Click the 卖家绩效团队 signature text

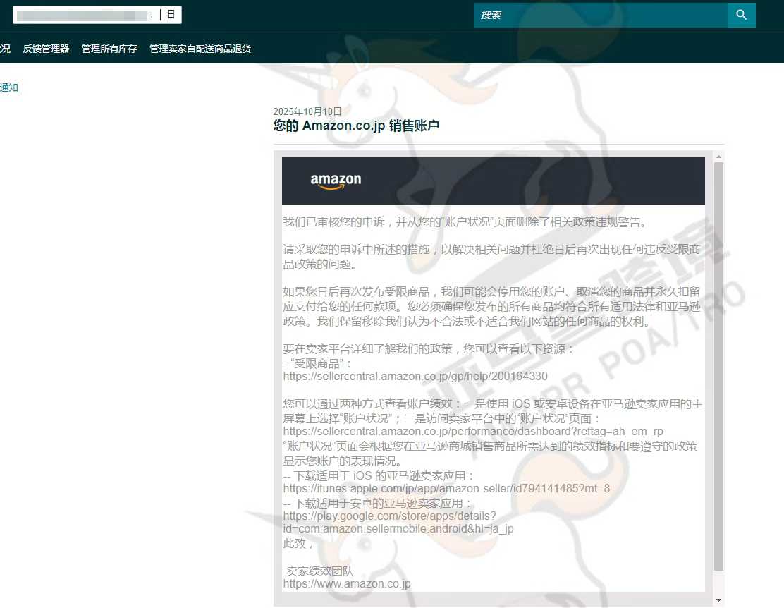[319, 571]
